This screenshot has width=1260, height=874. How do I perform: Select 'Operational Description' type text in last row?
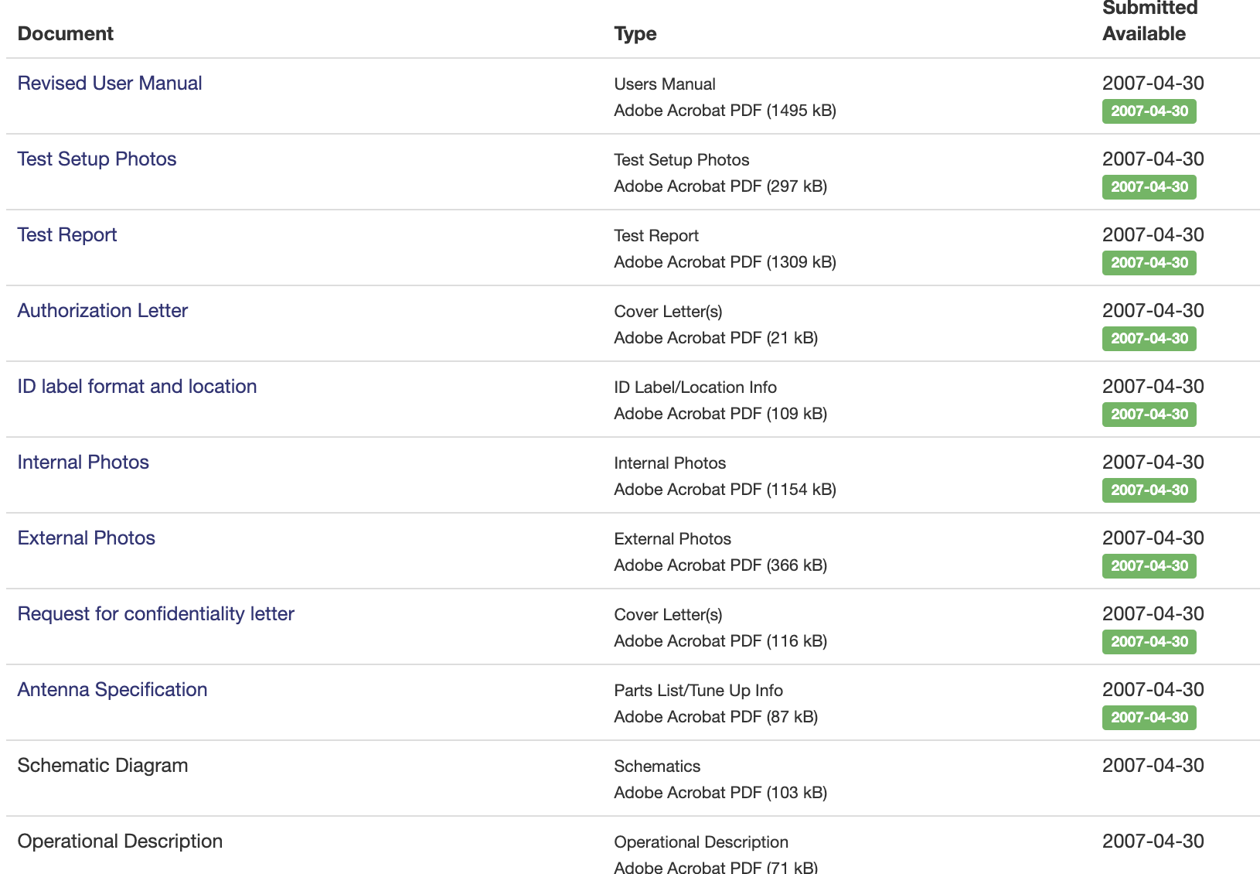701,842
